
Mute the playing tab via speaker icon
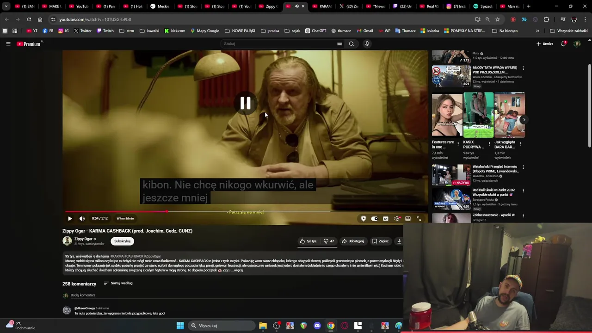[x=296, y=6]
